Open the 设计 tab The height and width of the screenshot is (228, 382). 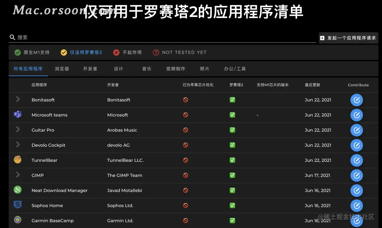coord(118,69)
